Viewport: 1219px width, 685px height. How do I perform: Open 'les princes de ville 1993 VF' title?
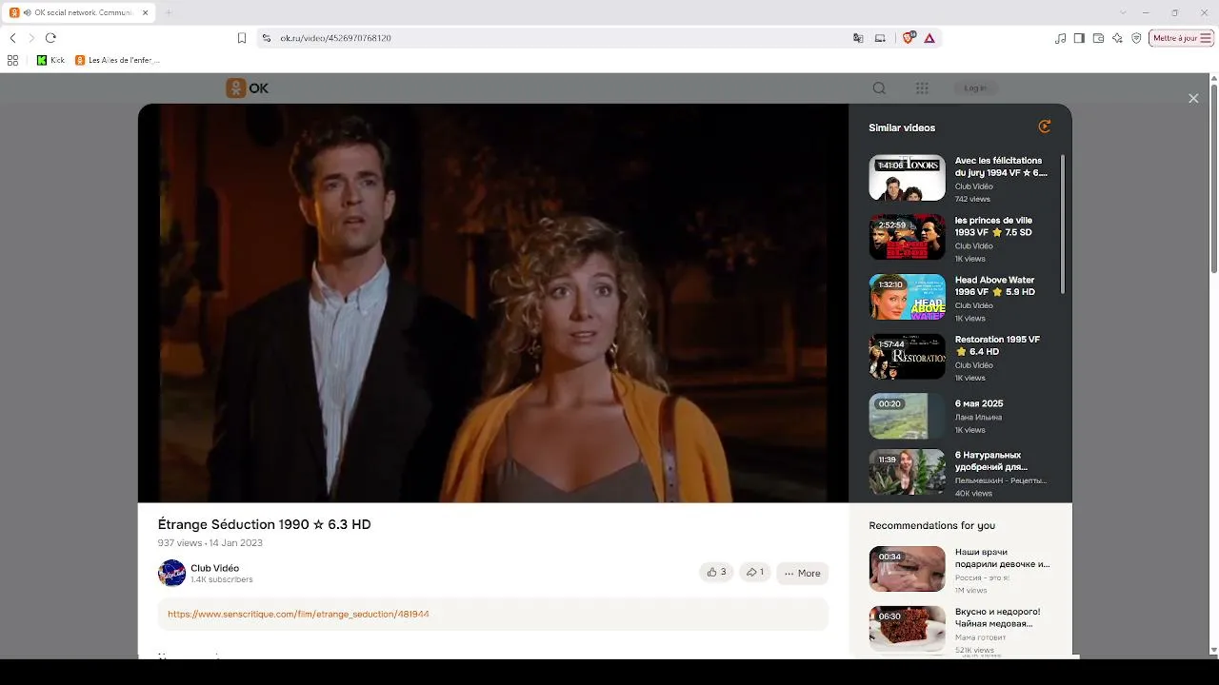click(x=993, y=226)
